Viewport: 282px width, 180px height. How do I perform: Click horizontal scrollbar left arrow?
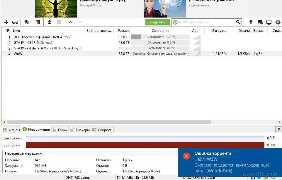4,122
